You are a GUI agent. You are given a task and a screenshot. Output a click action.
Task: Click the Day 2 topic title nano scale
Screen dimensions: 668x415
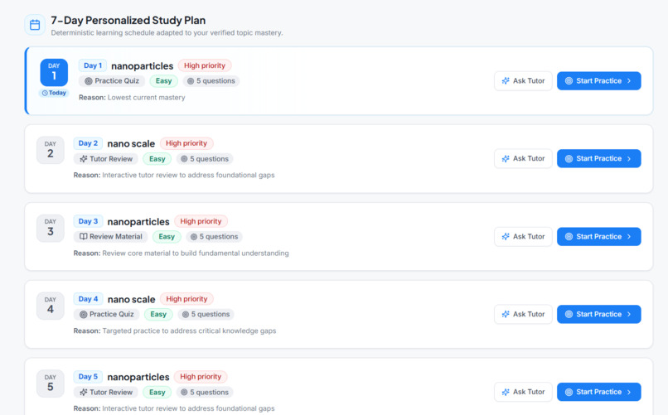(x=131, y=144)
